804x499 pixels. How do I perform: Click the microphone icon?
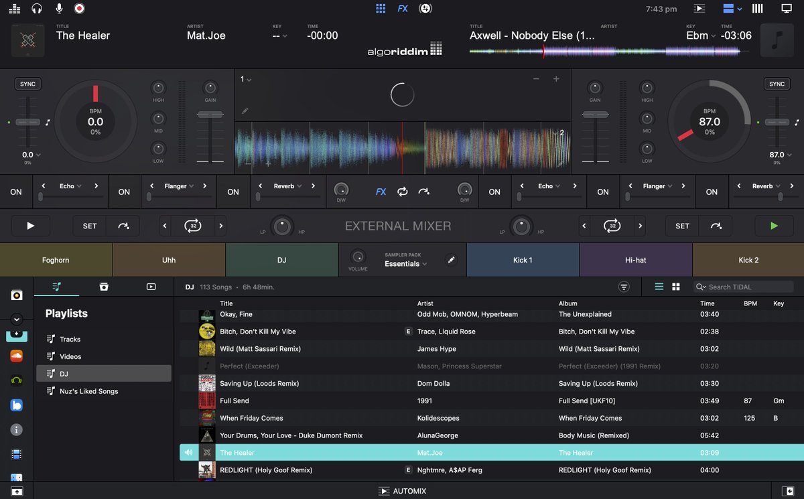[x=59, y=9]
